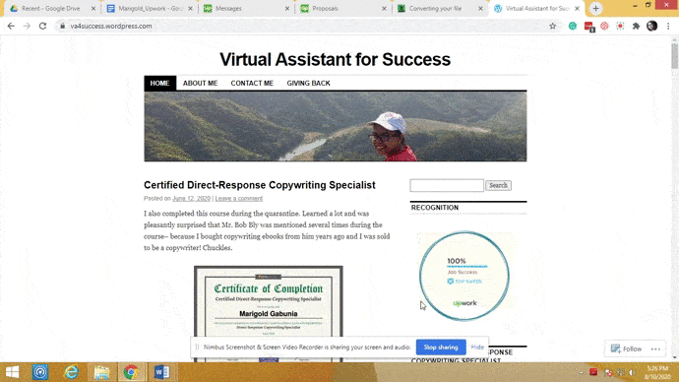Reload the page with the refresh icon

(x=42, y=26)
